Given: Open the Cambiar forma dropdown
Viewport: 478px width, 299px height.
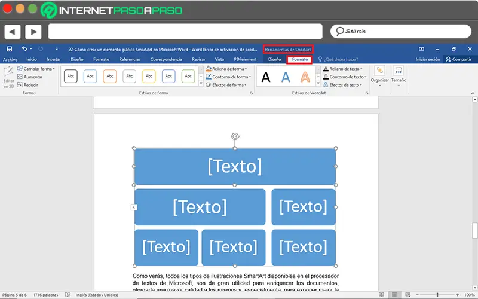Looking at the screenshot, I should [x=36, y=69].
